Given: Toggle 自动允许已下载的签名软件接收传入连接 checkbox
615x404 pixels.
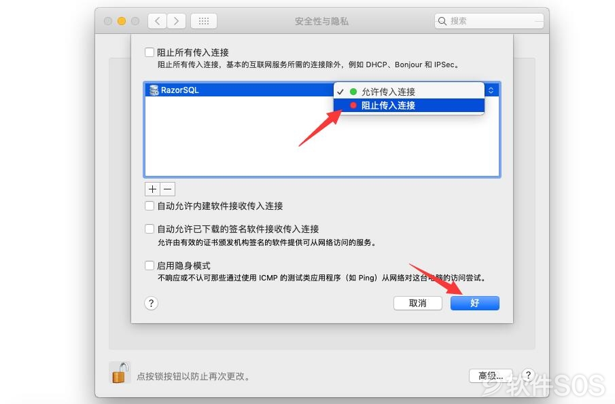Looking at the screenshot, I should pyautogui.click(x=150, y=229).
